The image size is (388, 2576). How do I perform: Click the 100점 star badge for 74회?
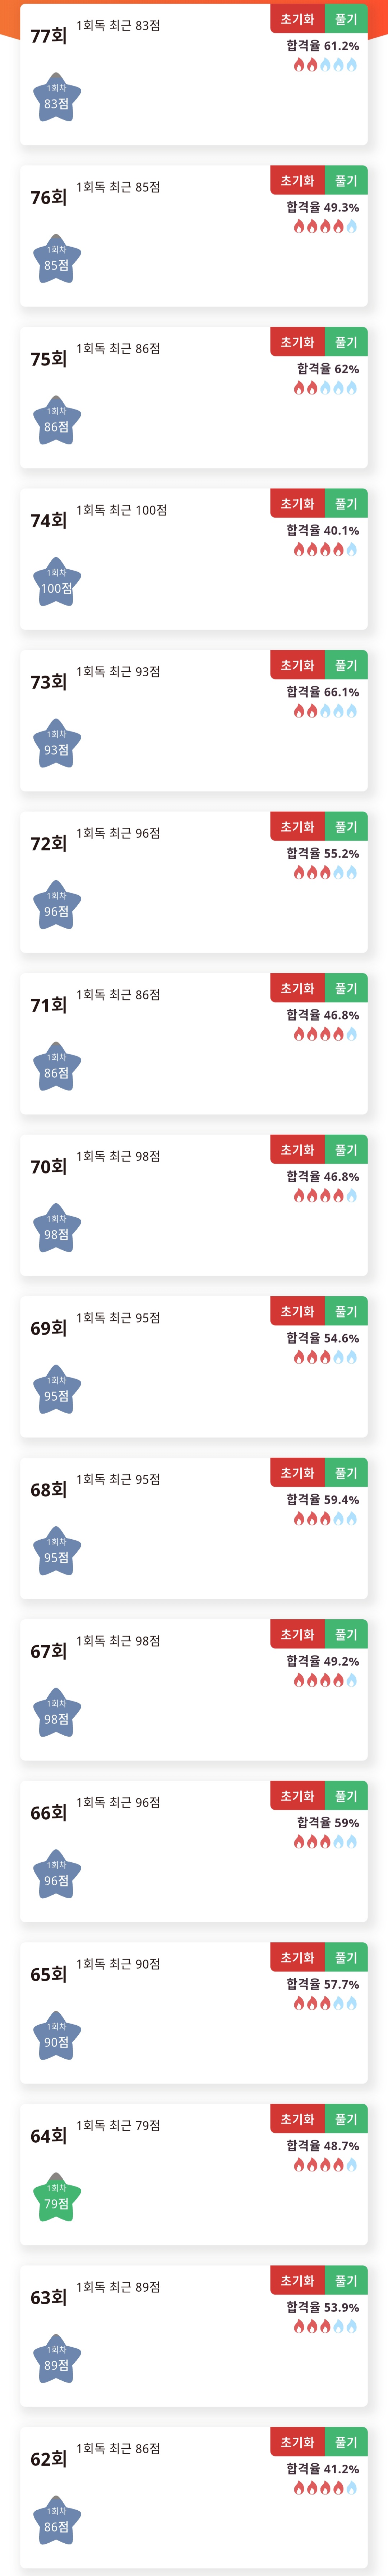pos(56,583)
